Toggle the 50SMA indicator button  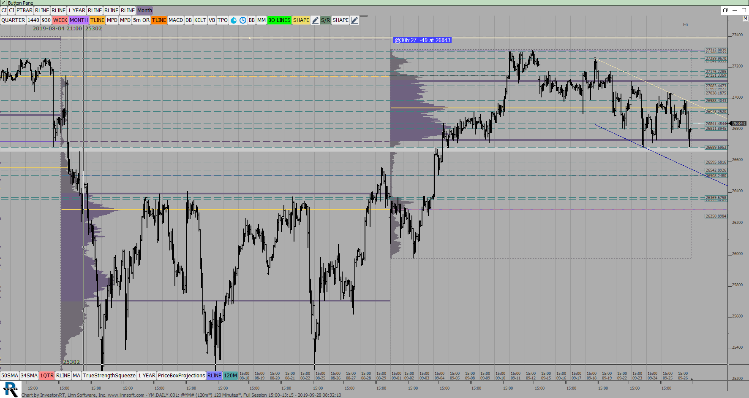10,376
